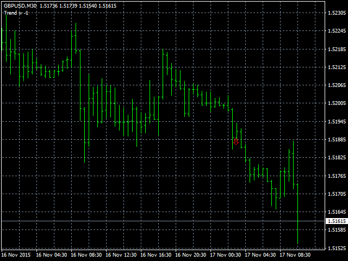This screenshot has width=348, height=261.
Task: Click time axis label '16 Nov 20:30'
Action: 191,255
